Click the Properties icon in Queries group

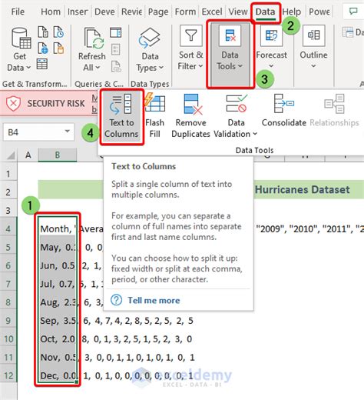116,49
